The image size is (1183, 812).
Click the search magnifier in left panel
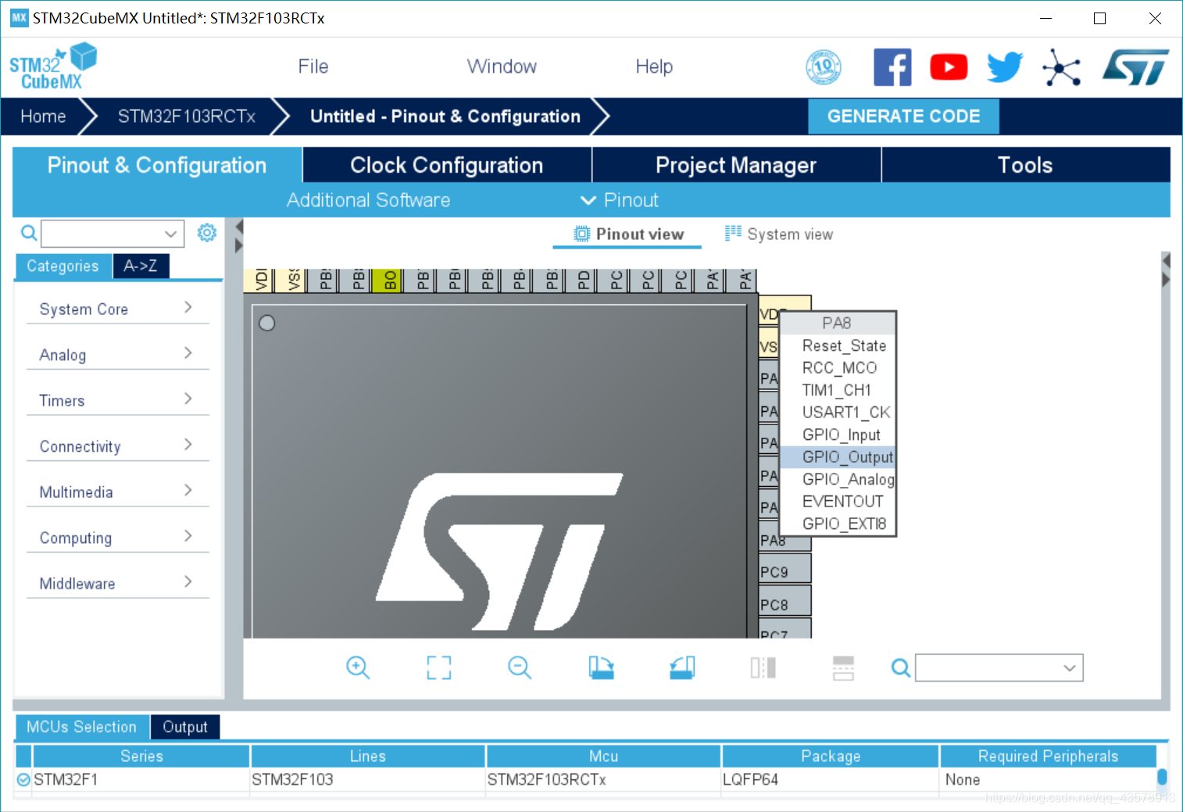coord(28,233)
